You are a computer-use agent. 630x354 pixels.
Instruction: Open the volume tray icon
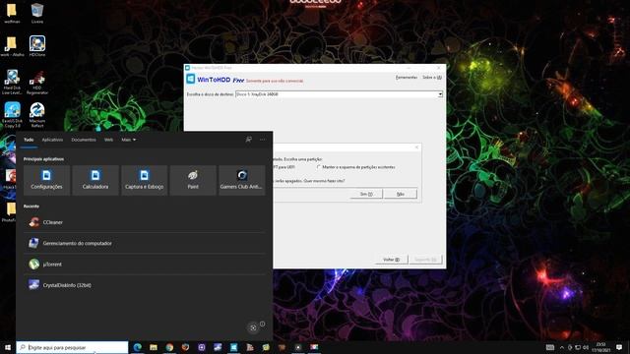coord(586,347)
